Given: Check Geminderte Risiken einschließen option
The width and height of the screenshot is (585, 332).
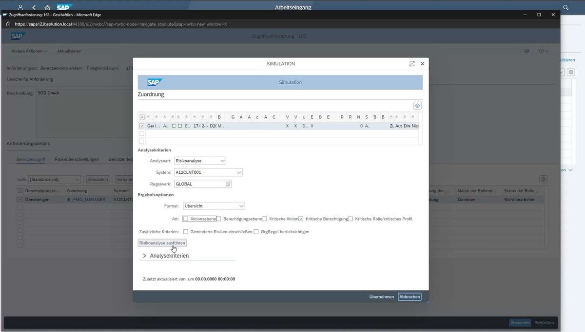Looking at the screenshot, I should coord(185,232).
